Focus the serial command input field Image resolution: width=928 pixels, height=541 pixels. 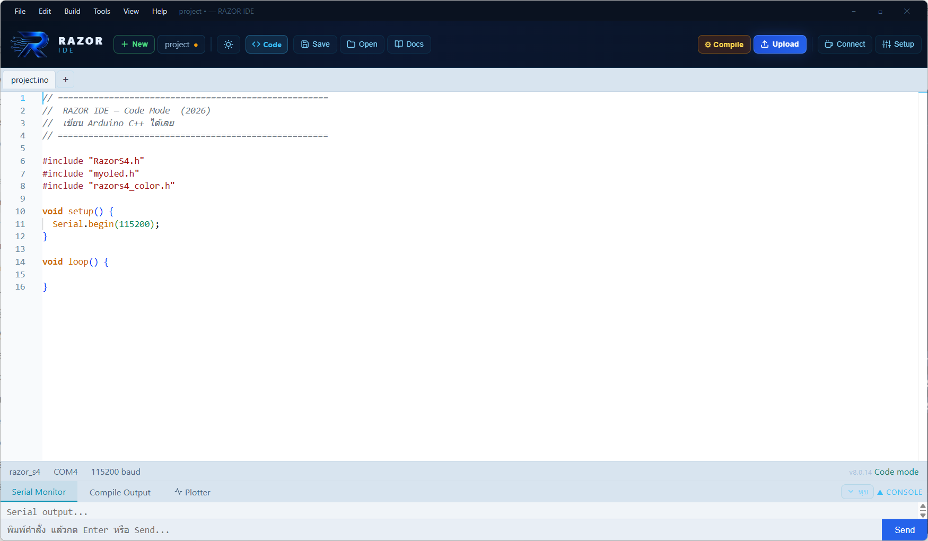(x=441, y=530)
